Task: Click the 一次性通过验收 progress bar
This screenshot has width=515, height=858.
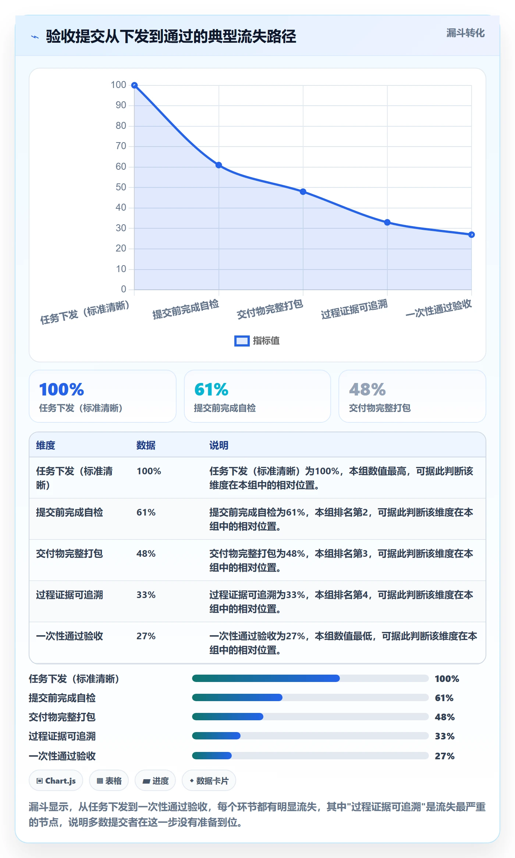Action: tap(310, 756)
